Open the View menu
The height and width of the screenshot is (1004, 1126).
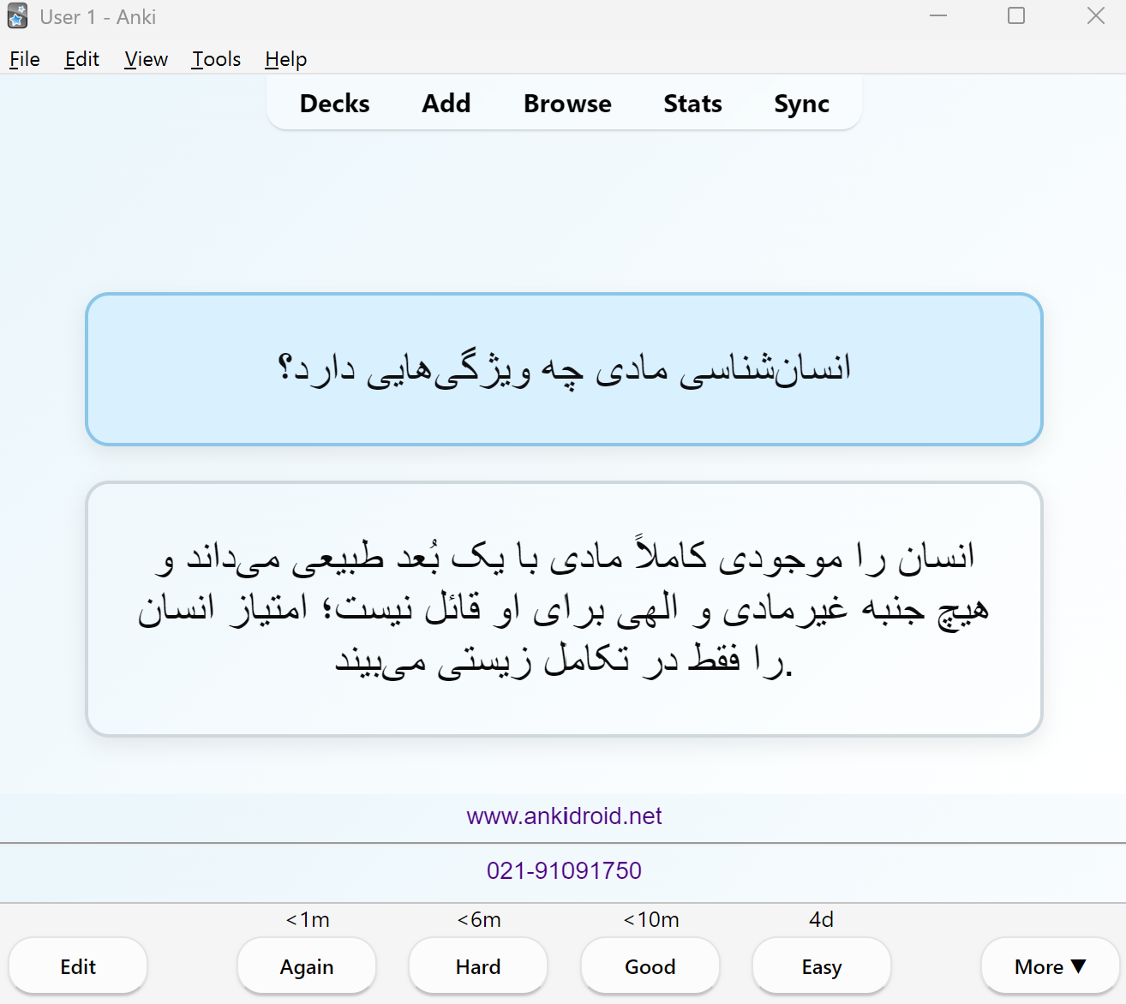[x=146, y=59]
